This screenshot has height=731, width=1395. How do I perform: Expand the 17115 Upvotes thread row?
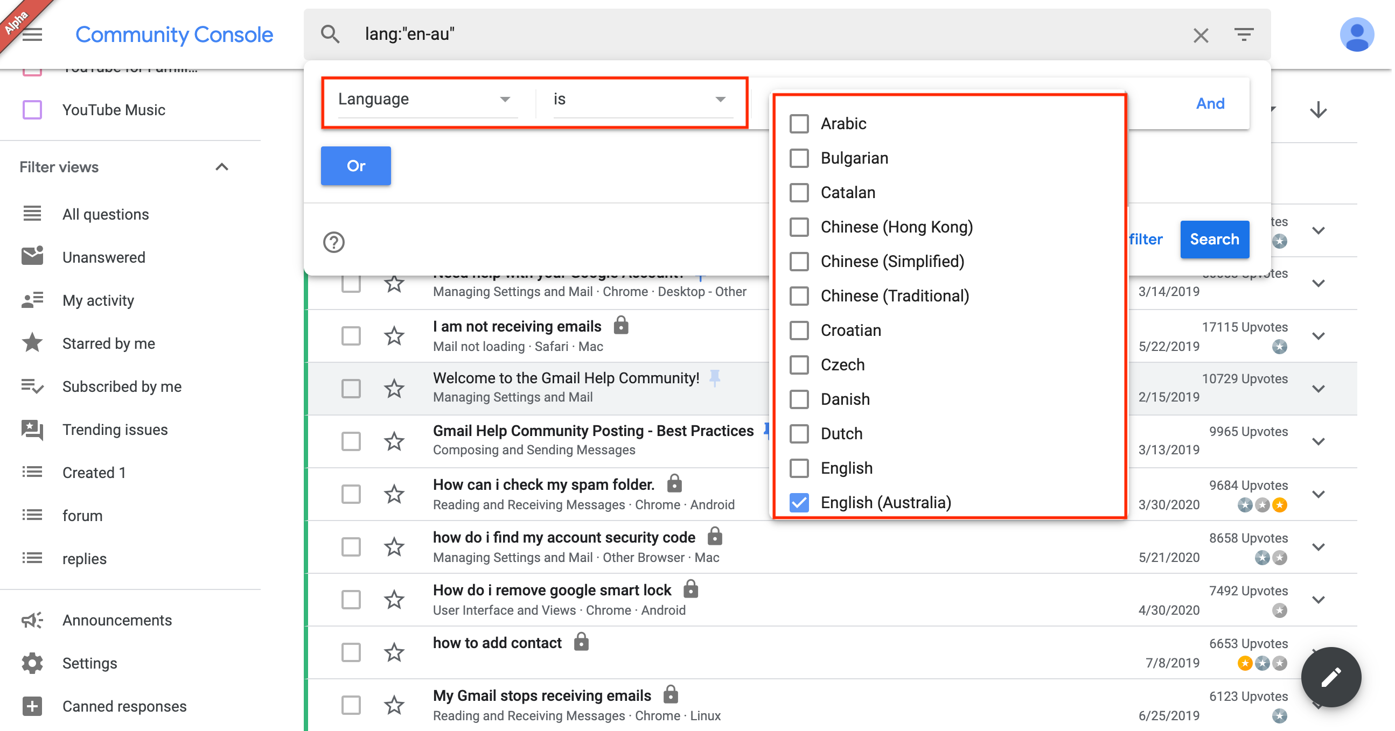[1318, 336]
